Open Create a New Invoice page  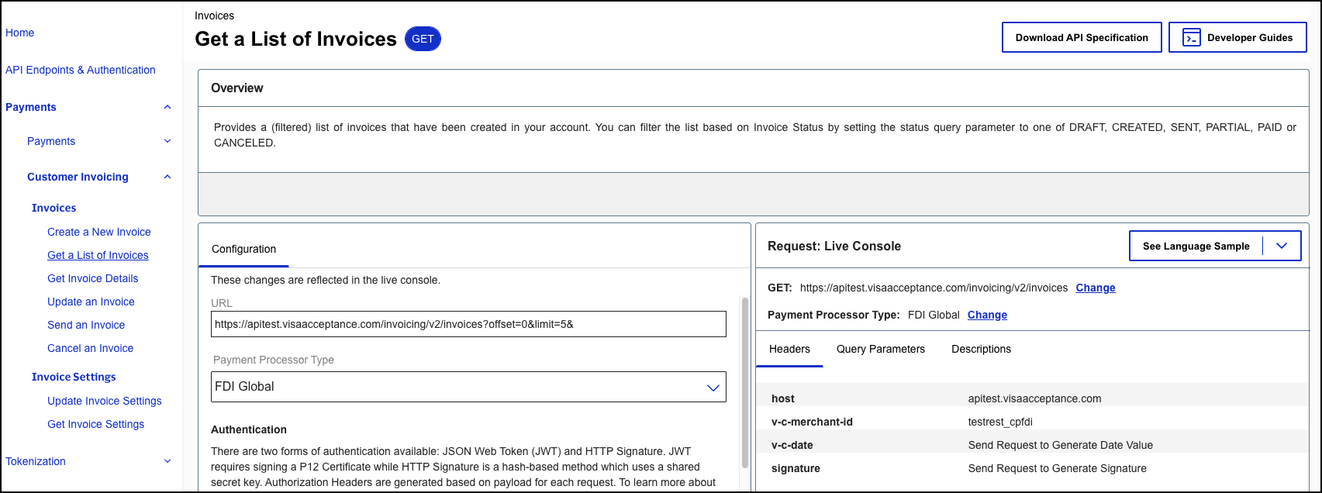(x=99, y=232)
